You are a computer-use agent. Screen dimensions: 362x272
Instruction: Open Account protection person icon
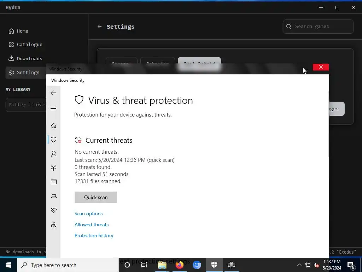click(54, 154)
